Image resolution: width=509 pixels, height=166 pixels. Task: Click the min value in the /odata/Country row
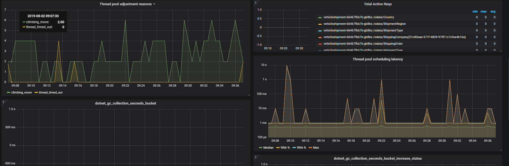coord(477,17)
